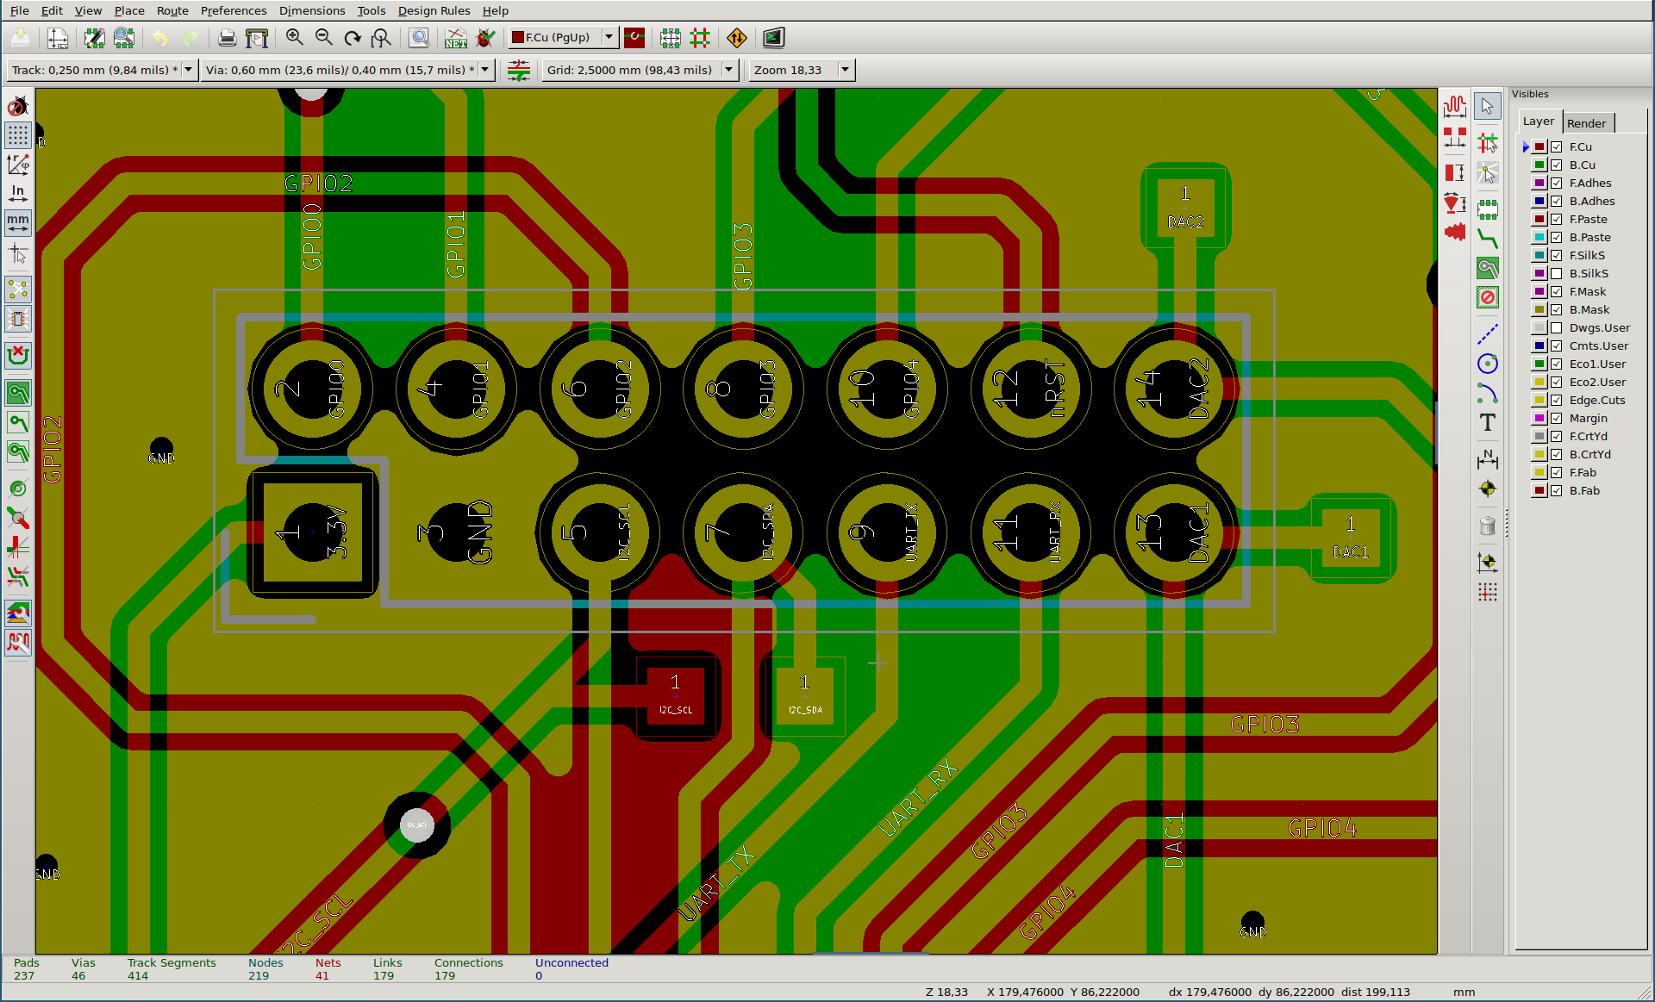Toggle B.Cu layer visibility checkbox
1655x1002 pixels.
coord(1557,165)
